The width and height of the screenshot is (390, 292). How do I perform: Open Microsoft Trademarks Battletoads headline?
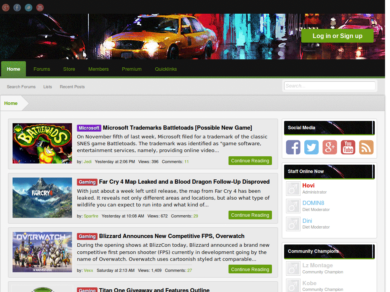tap(177, 128)
